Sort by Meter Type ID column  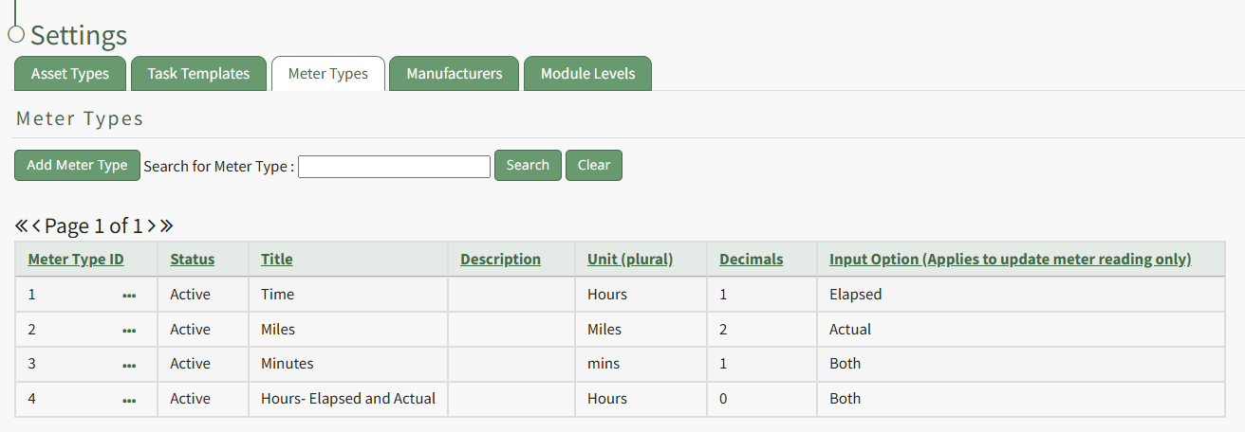coord(76,259)
